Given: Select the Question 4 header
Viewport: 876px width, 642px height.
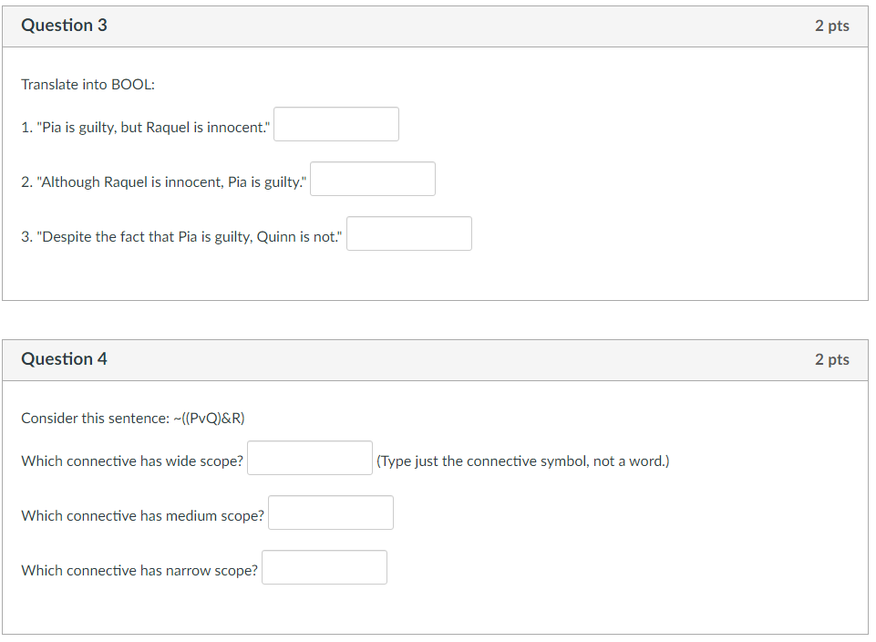Looking at the screenshot, I should (x=64, y=359).
